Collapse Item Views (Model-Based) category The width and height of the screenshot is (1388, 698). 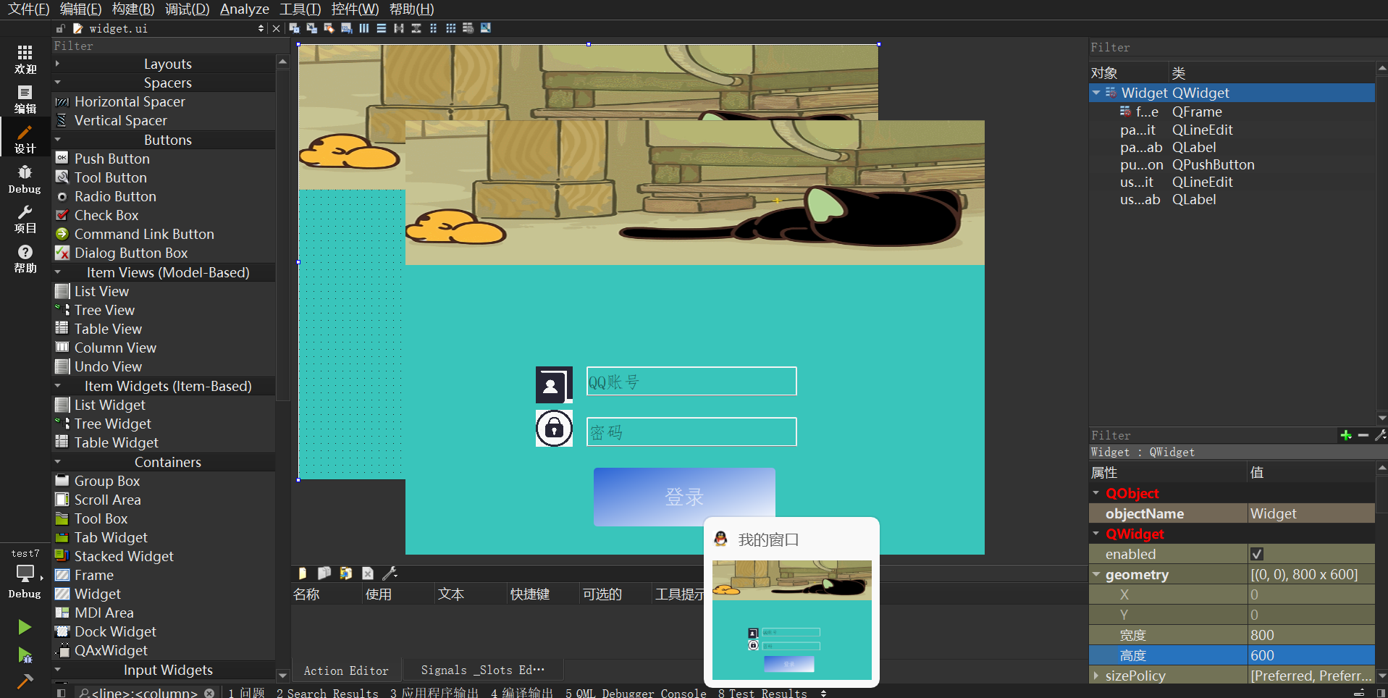tap(58, 272)
